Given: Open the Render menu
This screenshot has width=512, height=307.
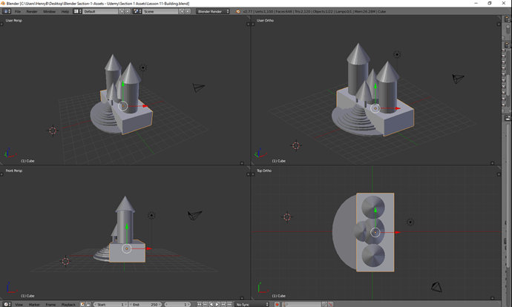Looking at the screenshot, I should coord(32,12).
